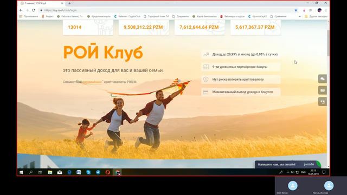Click the 13014 statistic card
The width and height of the screenshot is (347, 195).
(x=88, y=28)
